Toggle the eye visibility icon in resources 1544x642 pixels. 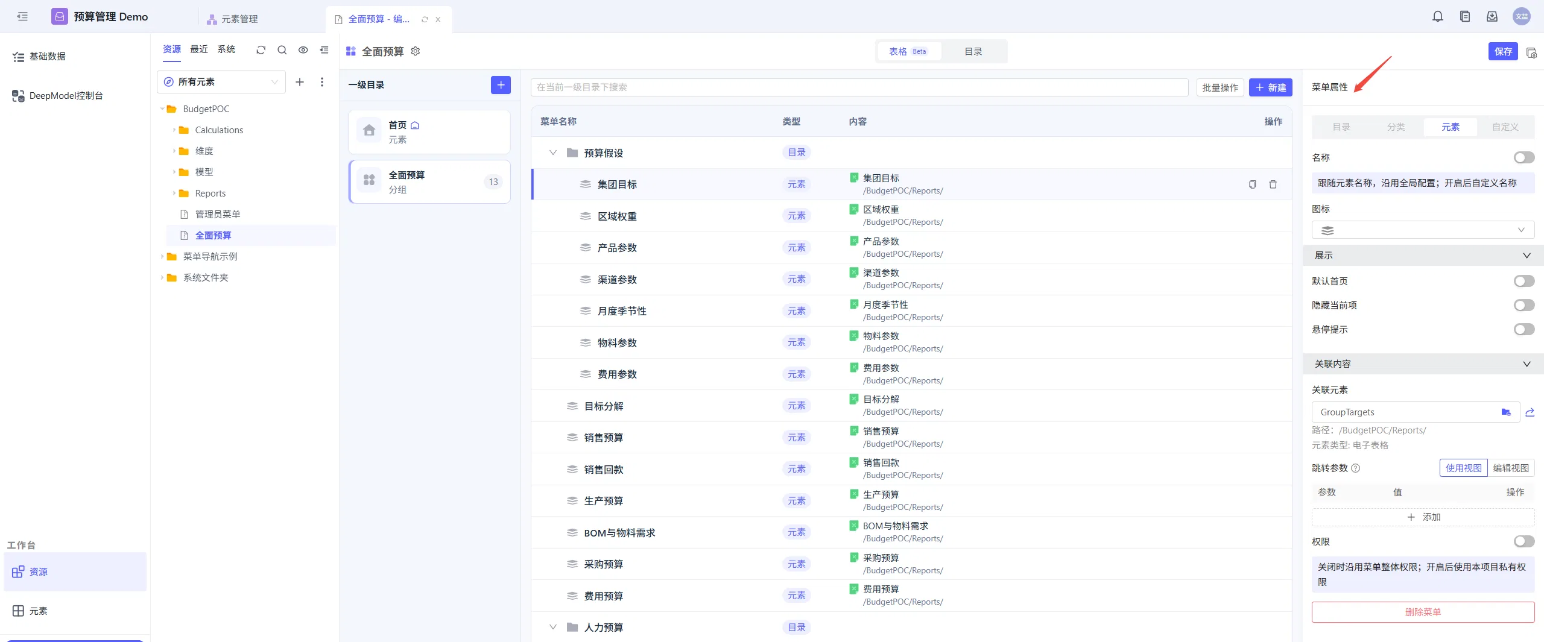pyautogui.click(x=303, y=50)
